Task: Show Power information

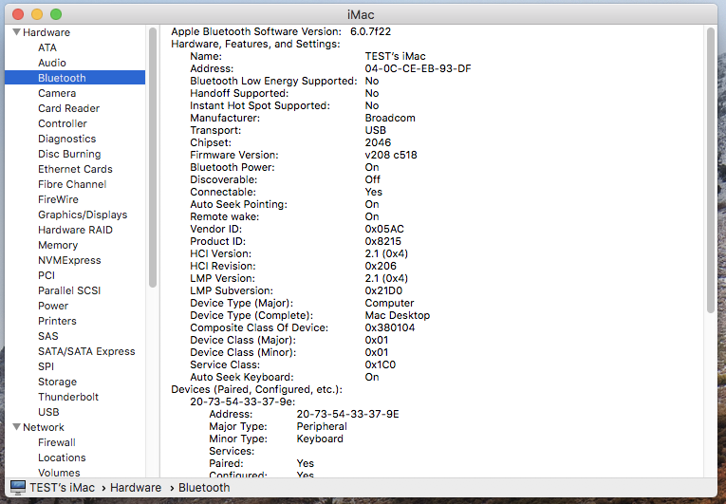Action: click(53, 306)
